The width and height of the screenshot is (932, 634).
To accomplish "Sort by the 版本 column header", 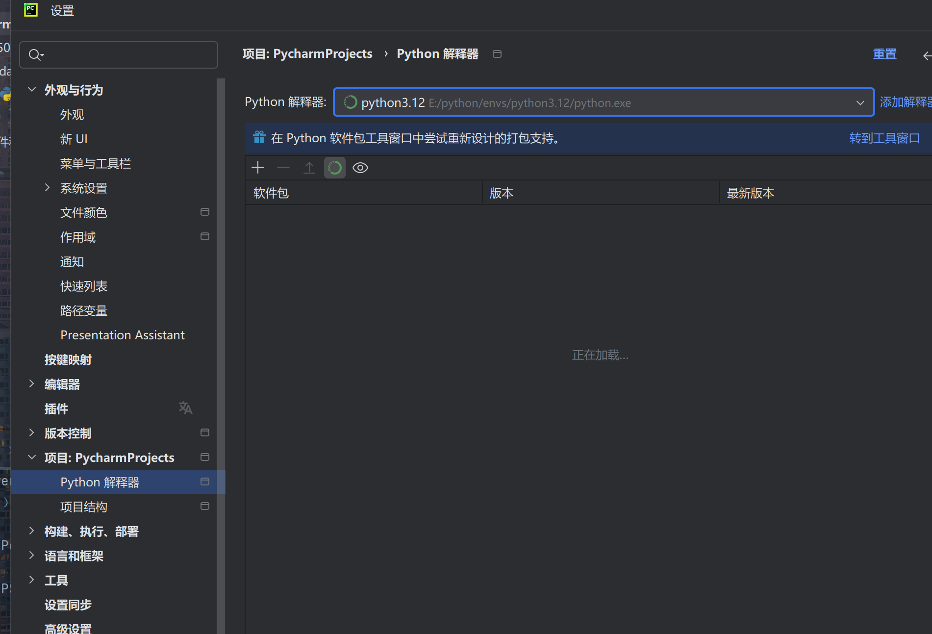I will [601, 193].
